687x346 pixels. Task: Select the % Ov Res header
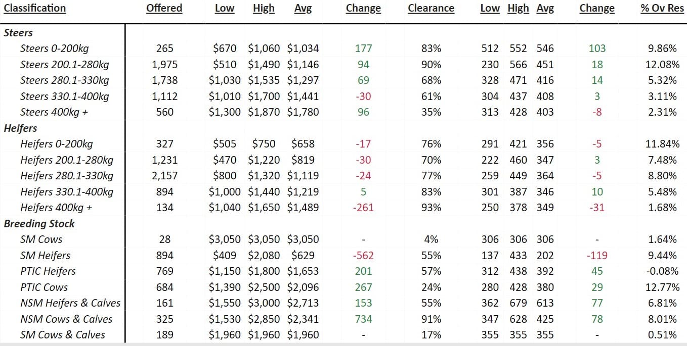(x=662, y=8)
